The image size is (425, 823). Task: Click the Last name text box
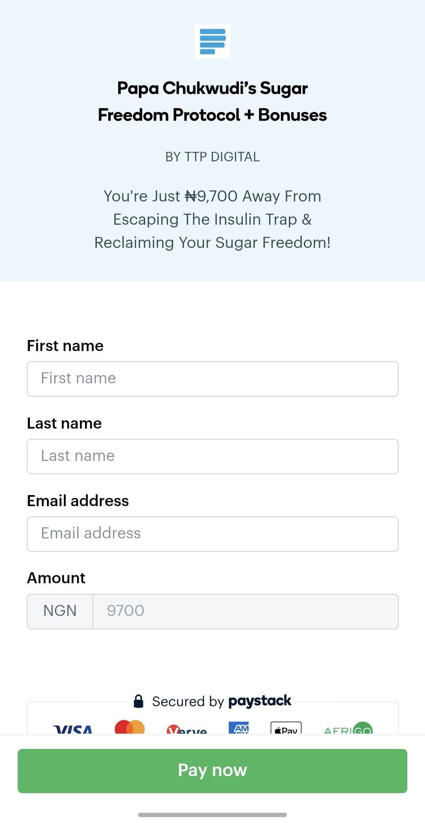click(213, 456)
